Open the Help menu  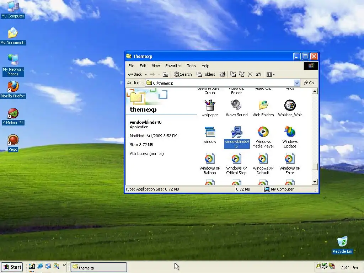pyautogui.click(x=205, y=66)
